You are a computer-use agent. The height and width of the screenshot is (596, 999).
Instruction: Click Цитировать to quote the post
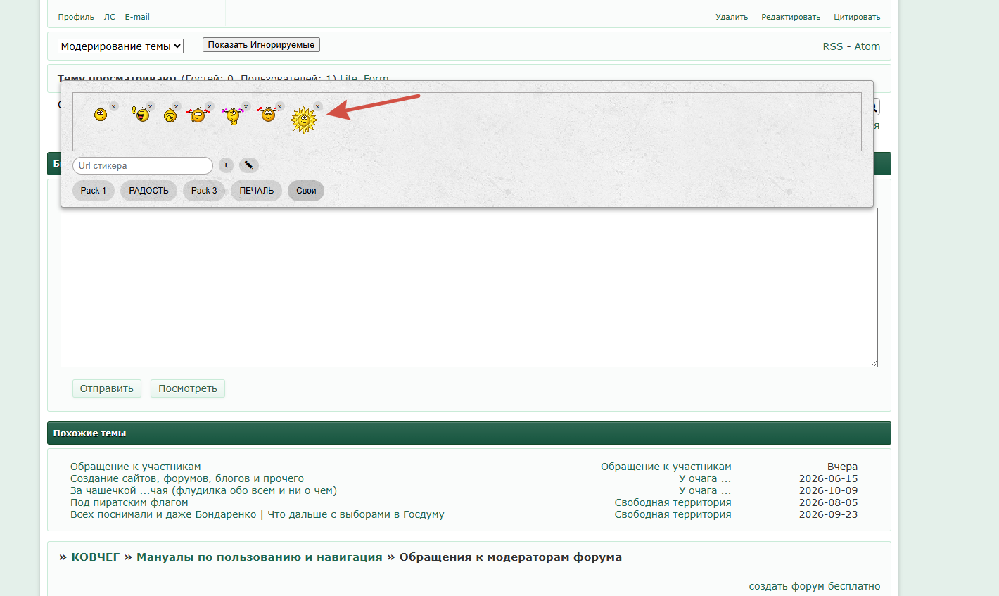click(x=857, y=17)
